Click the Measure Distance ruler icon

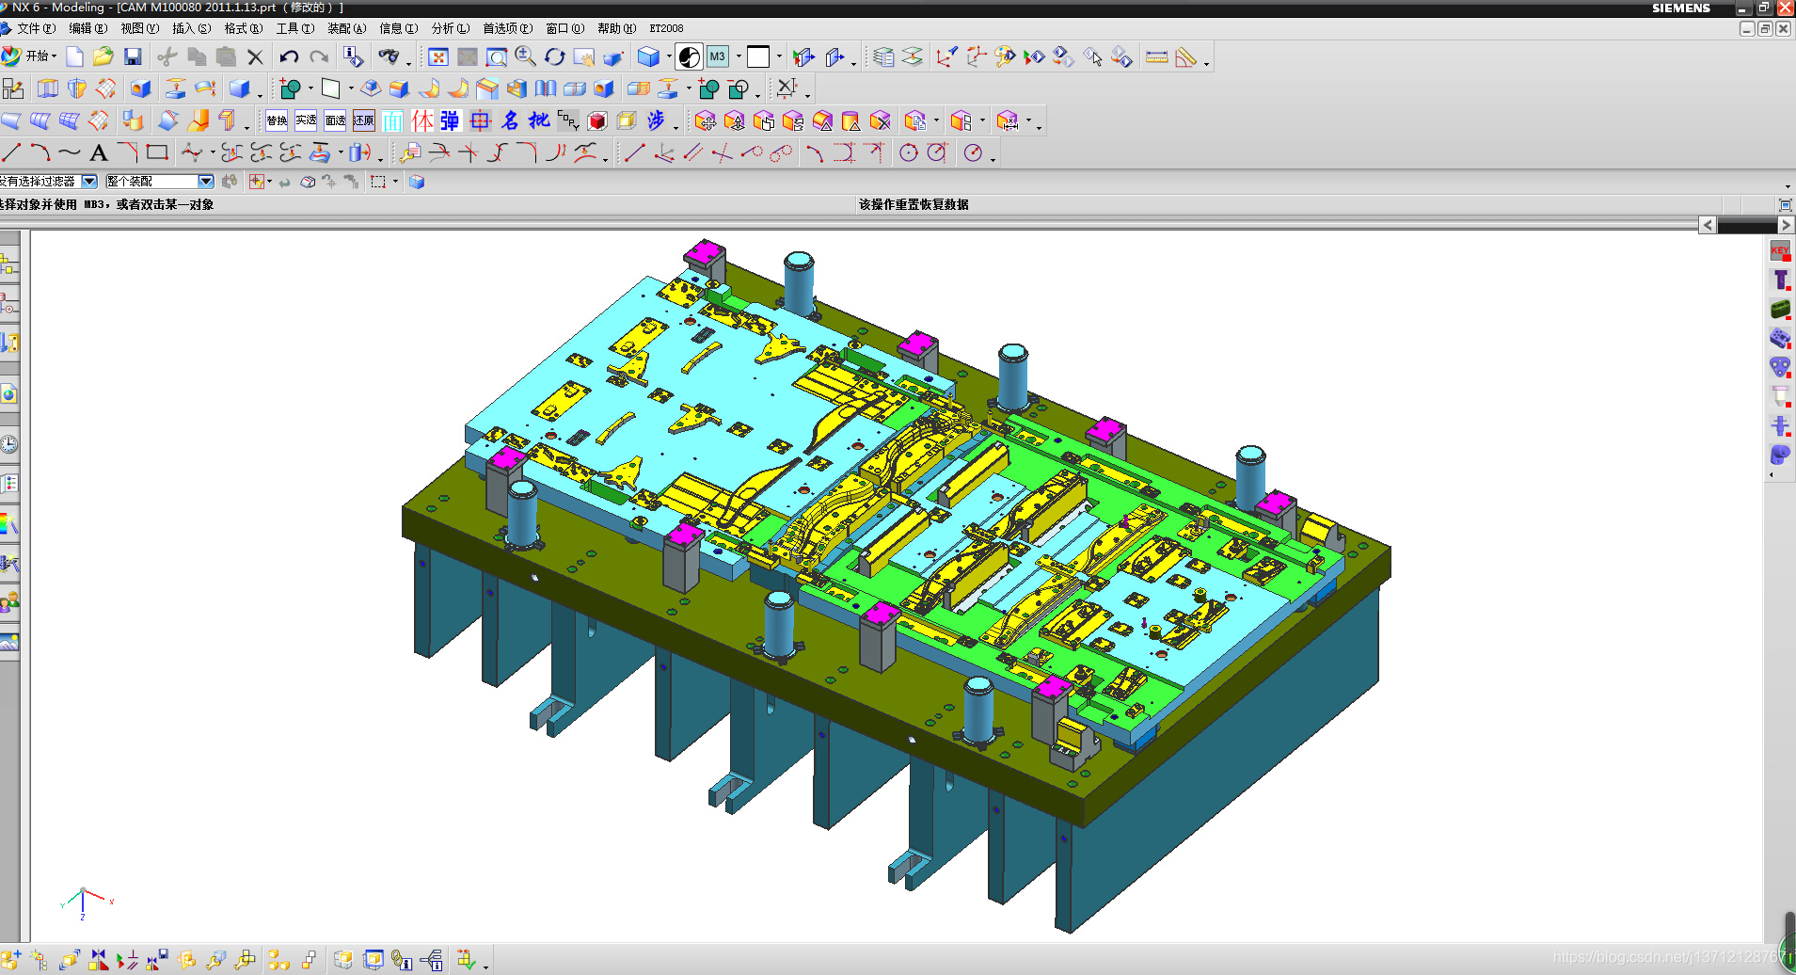[1157, 56]
